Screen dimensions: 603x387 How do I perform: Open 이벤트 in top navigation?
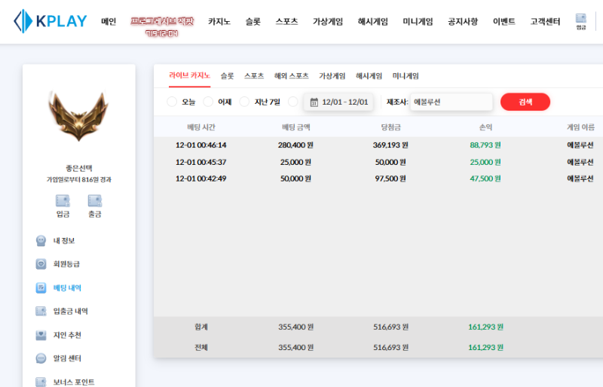(x=504, y=21)
